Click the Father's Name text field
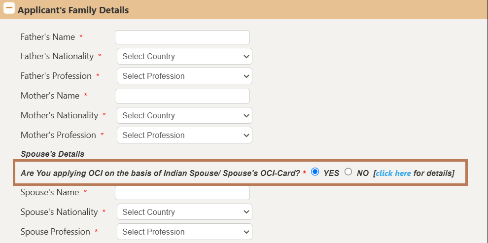The image size is (488, 243). (182, 37)
